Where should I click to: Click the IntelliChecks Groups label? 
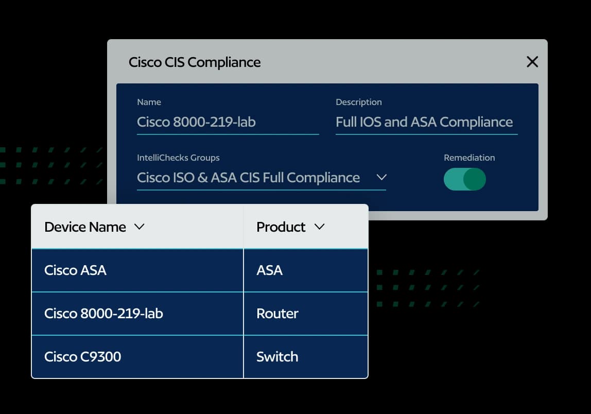[178, 158]
